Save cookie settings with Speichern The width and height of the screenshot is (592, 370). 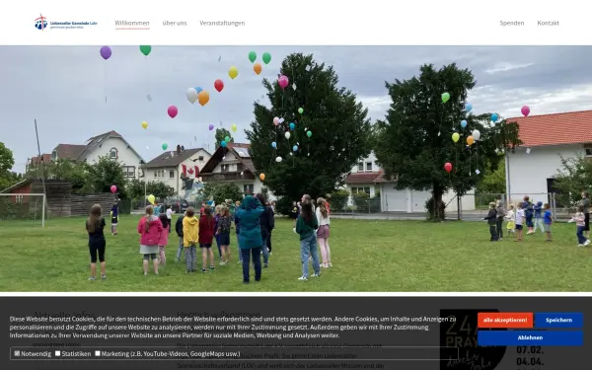(558, 320)
